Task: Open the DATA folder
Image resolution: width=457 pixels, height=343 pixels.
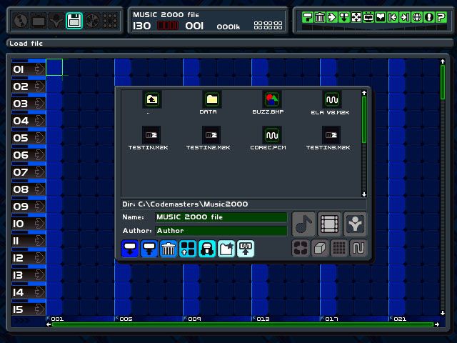Action: pyautogui.click(x=211, y=100)
